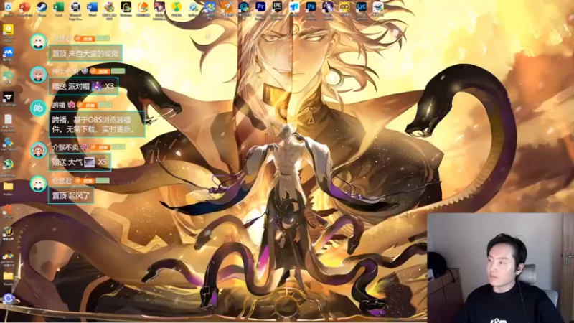Image resolution: width=574 pixels, height=323 pixels.
Task: Click the gift message '赠送 派对帽 X3'
Action: [x=83, y=86]
